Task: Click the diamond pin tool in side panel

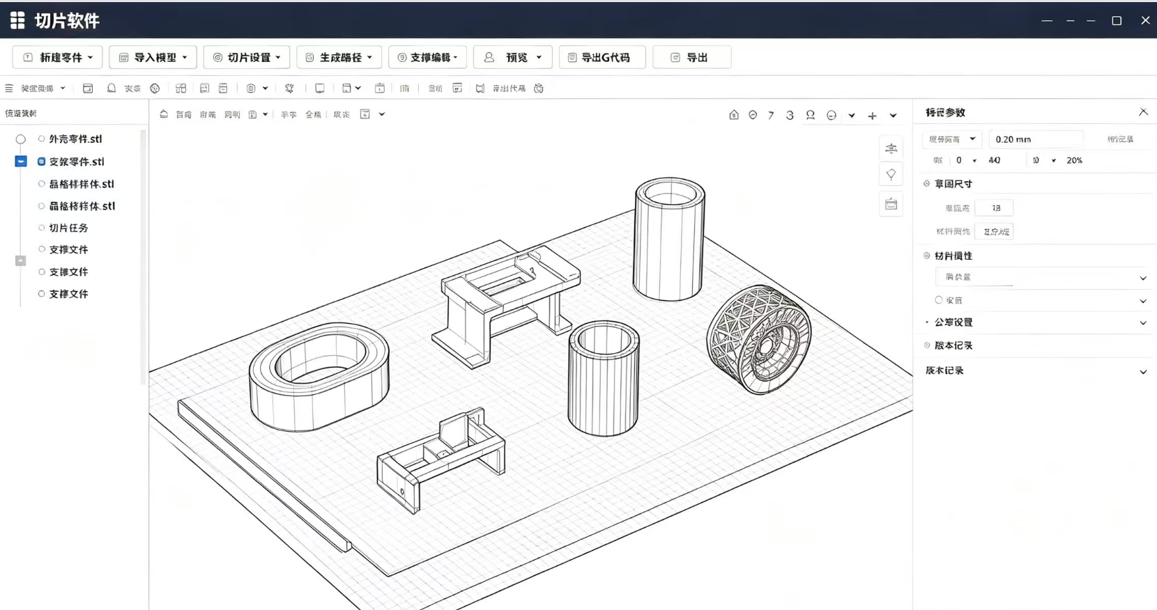Action: click(891, 175)
